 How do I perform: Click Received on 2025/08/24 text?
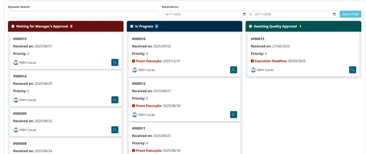32,151
